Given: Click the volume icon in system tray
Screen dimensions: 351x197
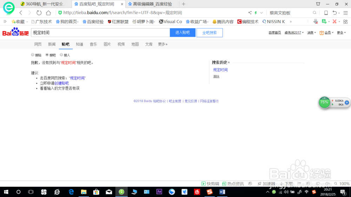Looking at the screenshot, I should tap(286, 192).
